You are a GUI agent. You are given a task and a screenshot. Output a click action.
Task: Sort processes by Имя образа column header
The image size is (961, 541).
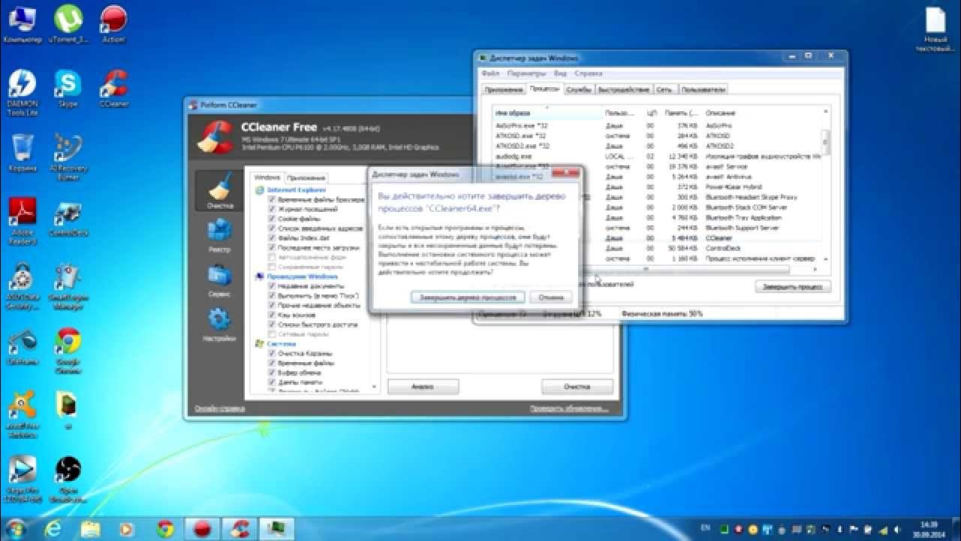tap(547, 113)
